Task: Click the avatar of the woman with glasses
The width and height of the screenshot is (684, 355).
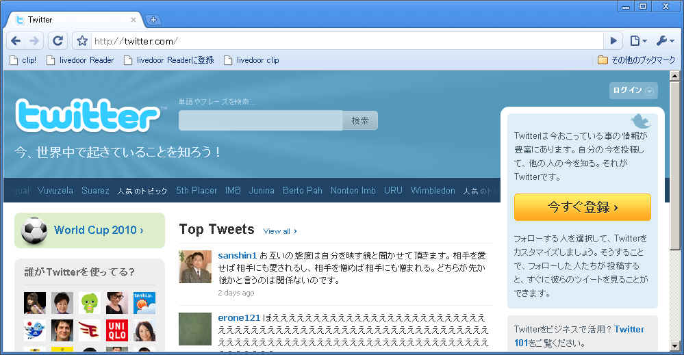Action: 117,303
